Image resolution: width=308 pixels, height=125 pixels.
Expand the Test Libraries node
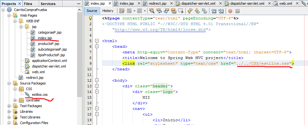click(x=9, y=117)
